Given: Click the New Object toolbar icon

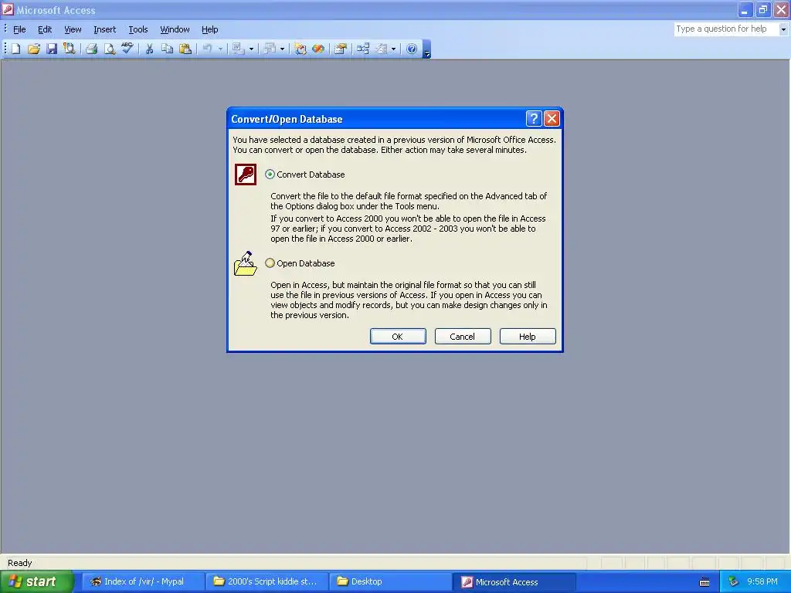Looking at the screenshot, I should tap(382, 49).
